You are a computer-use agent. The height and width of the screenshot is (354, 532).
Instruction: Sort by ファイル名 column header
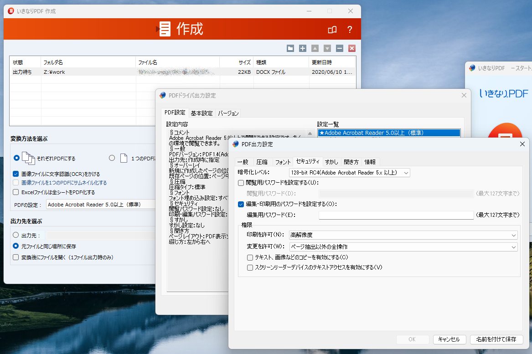[x=177, y=62]
